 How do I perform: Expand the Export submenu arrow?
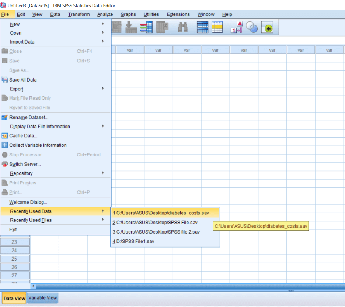[102, 89]
